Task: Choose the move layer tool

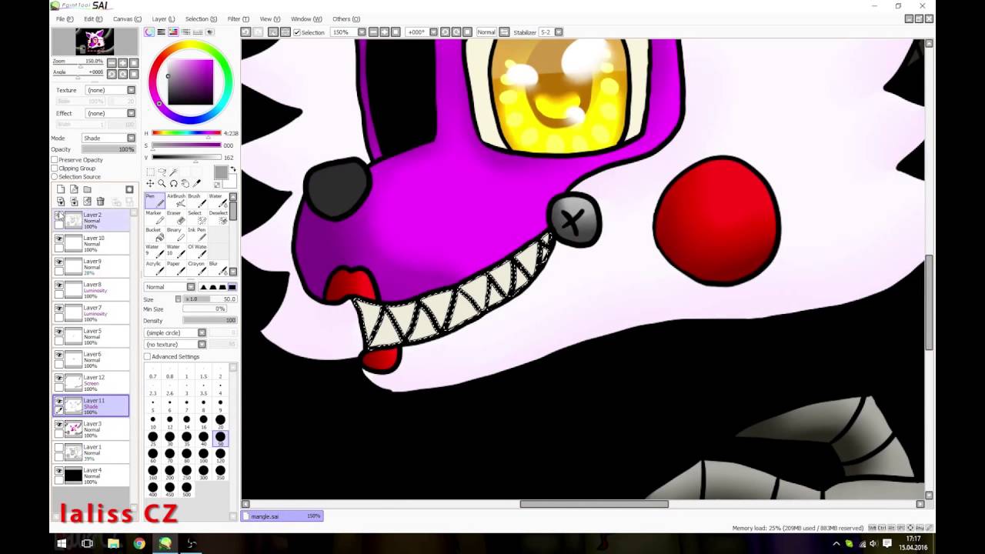Action: pyautogui.click(x=150, y=183)
